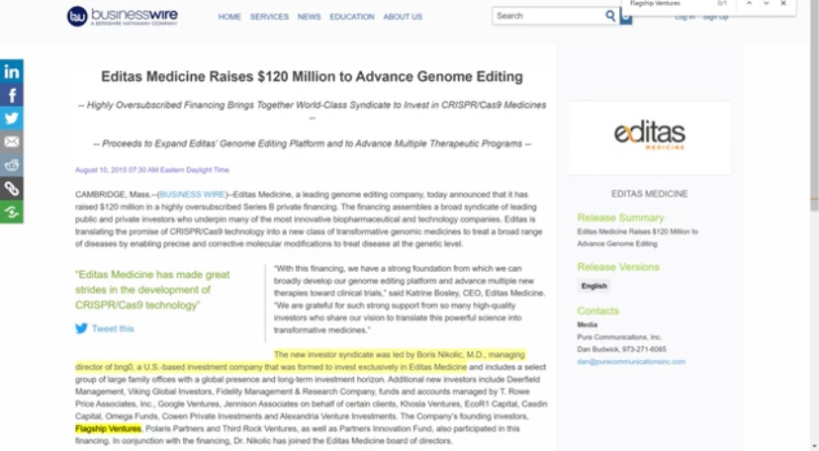Go to previous find result arrow
Image resolution: width=819 pixels, height=451 pixels.
click(749, 4)
